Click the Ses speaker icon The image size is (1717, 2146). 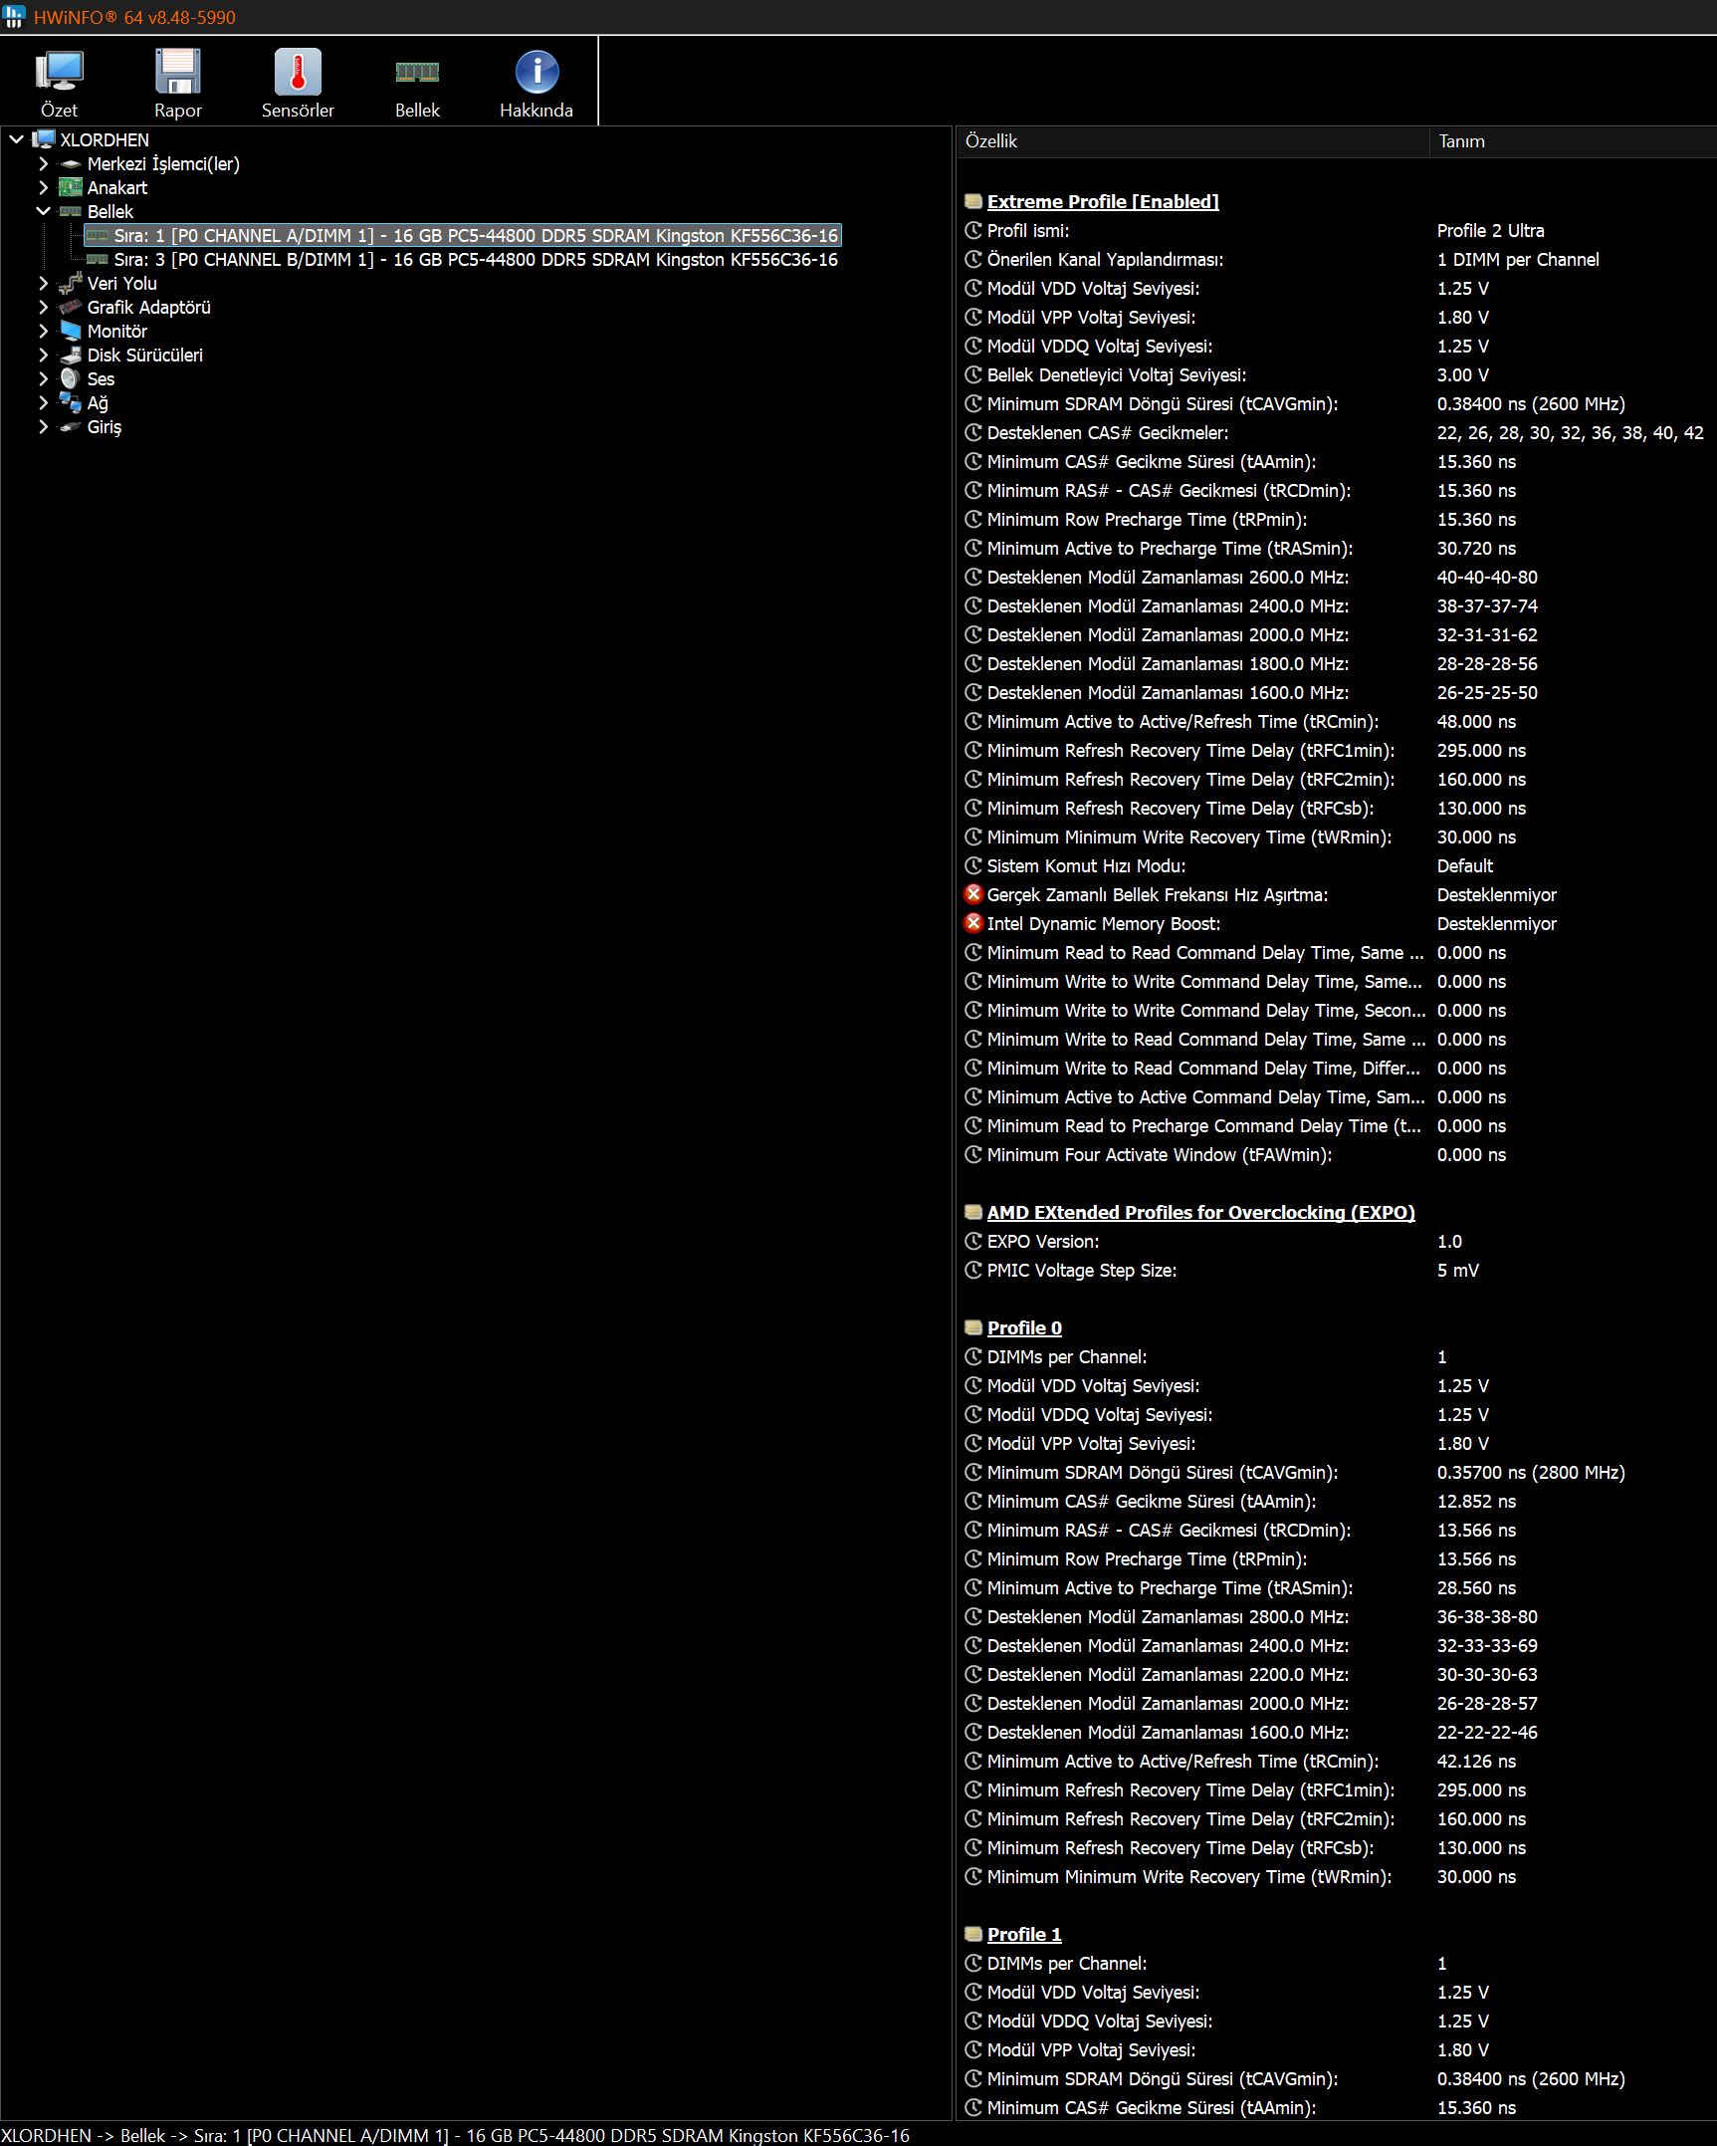71,379
